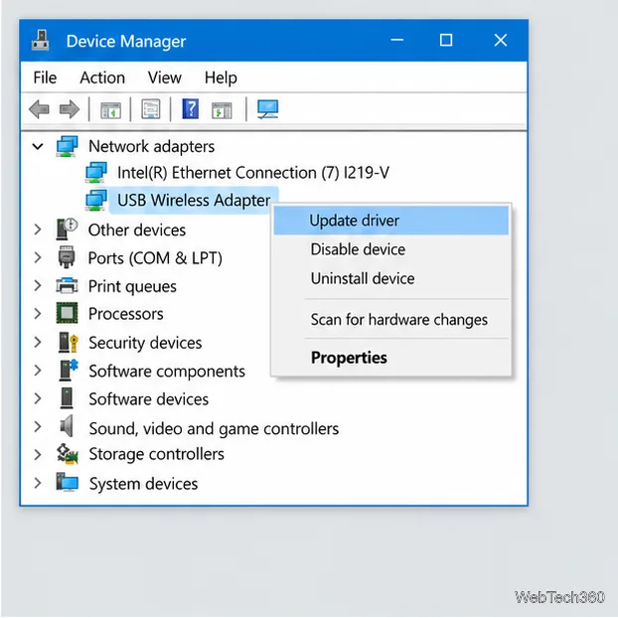Select the Processors label
The width and height of the screenshot is (618, 618).
(x=126, y=314)
